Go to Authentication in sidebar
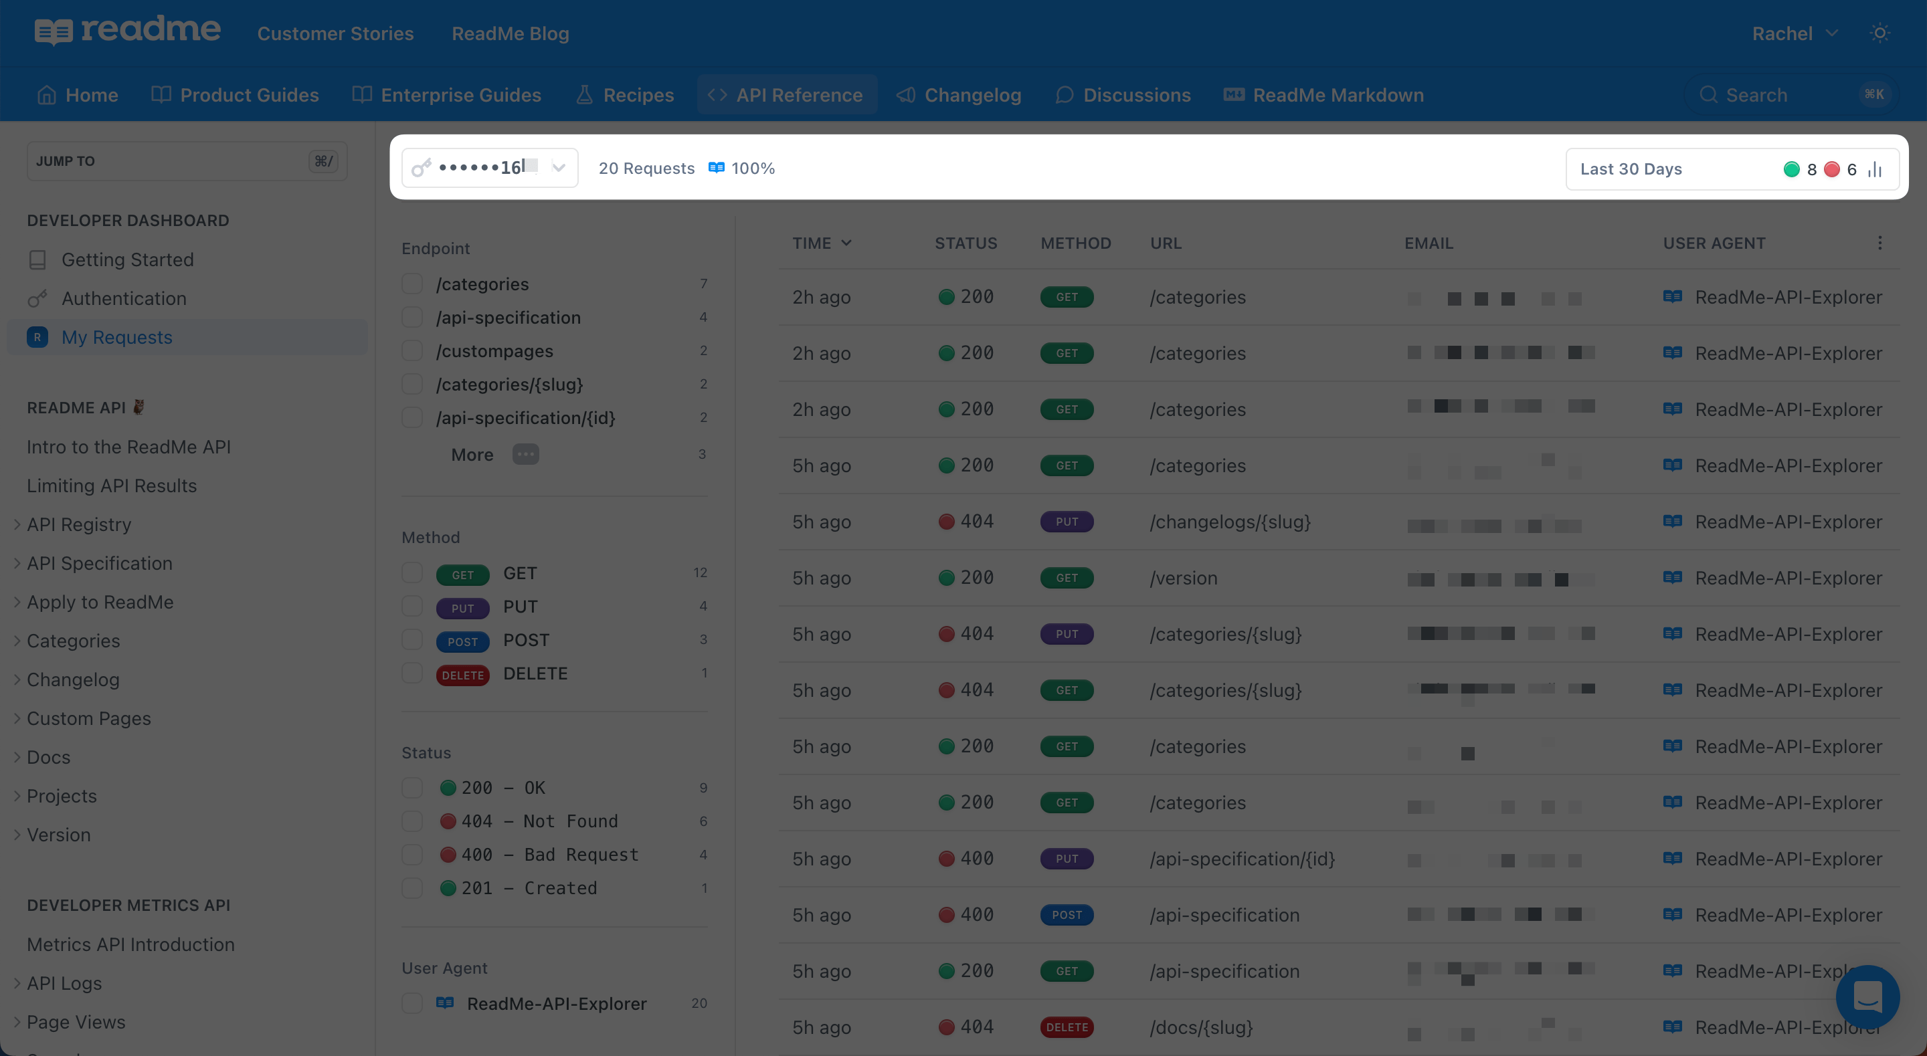This screenshot has width=1927, height=1056. [x=123, y=298]
